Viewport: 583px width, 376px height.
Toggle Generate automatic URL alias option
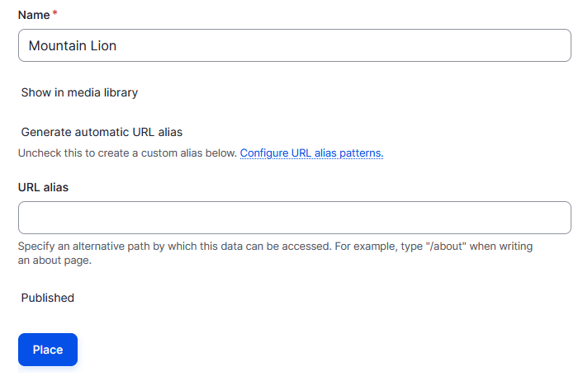(x=102, y=132)
